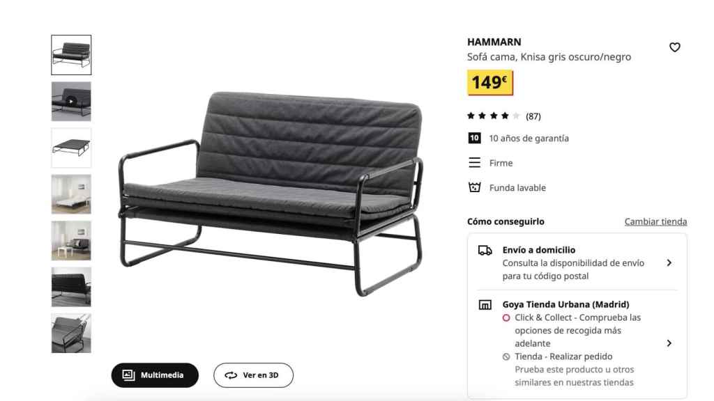Add HAMMARN to favorites with heart icon
The height and width of the screenshot is (401, 714).
click(x=674, y=47)
